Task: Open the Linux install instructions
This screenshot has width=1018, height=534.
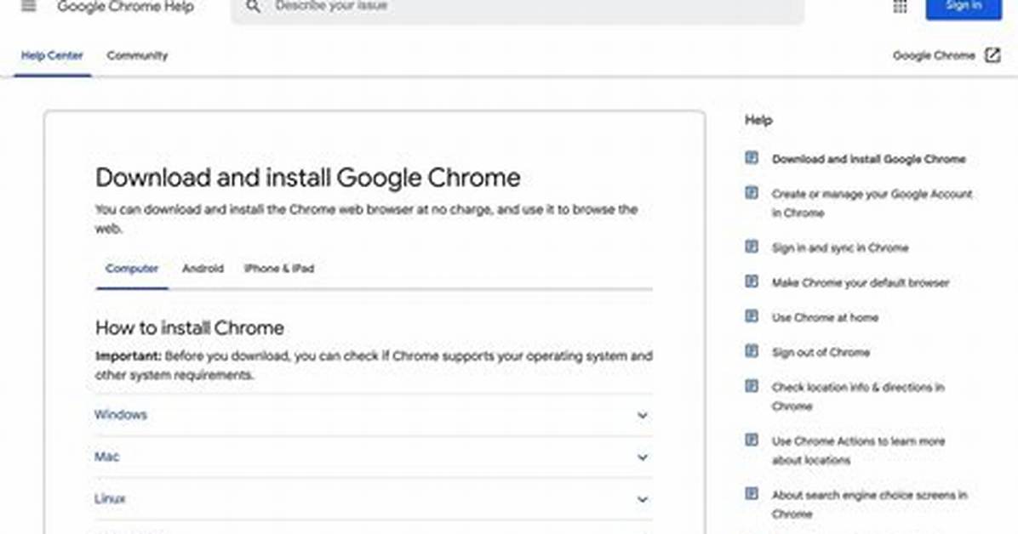Action: 374,499
